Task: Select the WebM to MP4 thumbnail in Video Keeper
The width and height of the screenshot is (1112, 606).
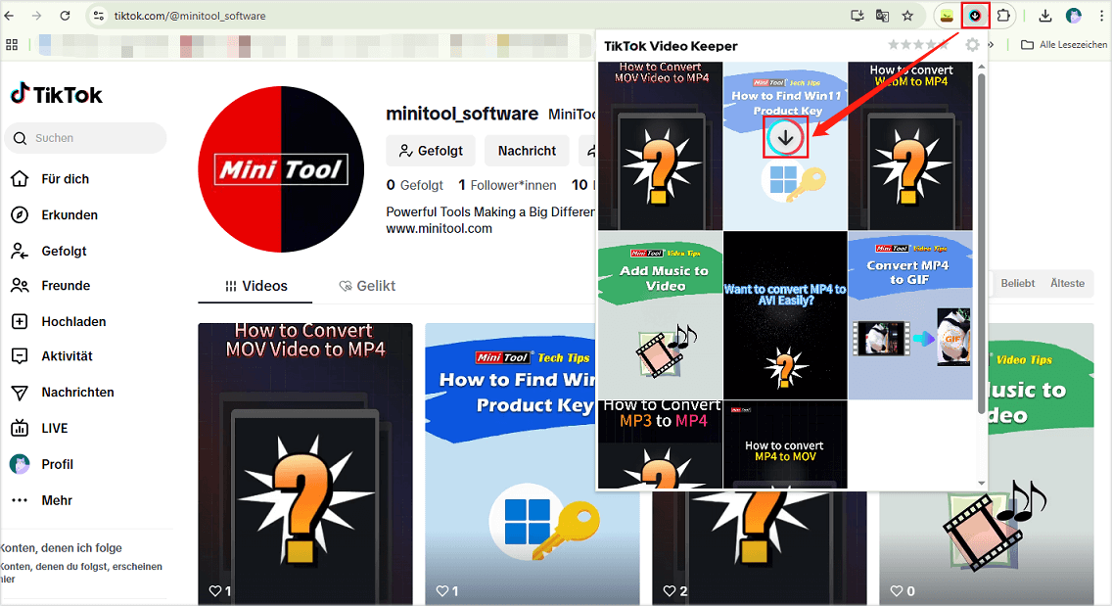Action: (x=910, y=146)
